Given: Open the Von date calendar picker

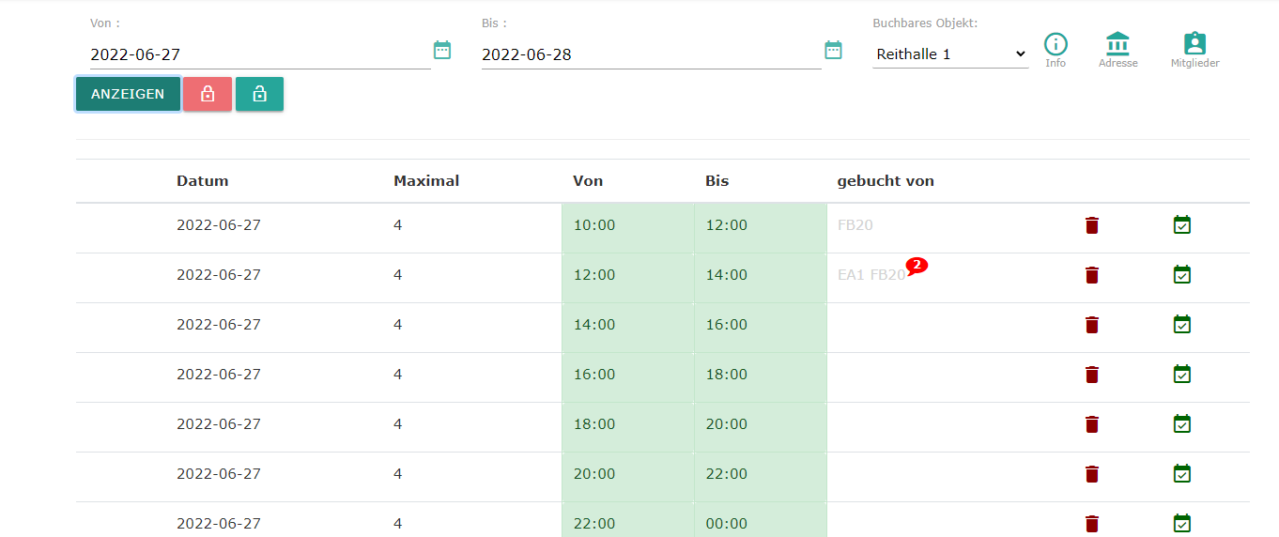Looking at the screenshot, I should tap(442, 50).
